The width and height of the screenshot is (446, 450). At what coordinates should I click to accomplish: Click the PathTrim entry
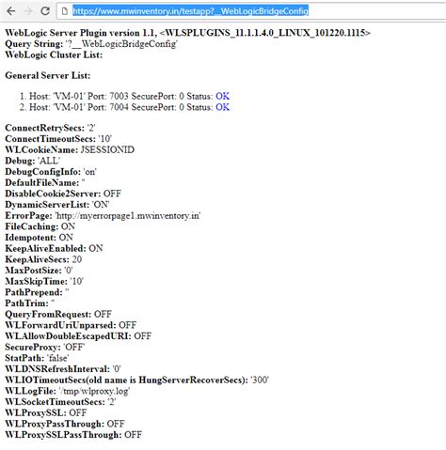click(x=30, y=303)
